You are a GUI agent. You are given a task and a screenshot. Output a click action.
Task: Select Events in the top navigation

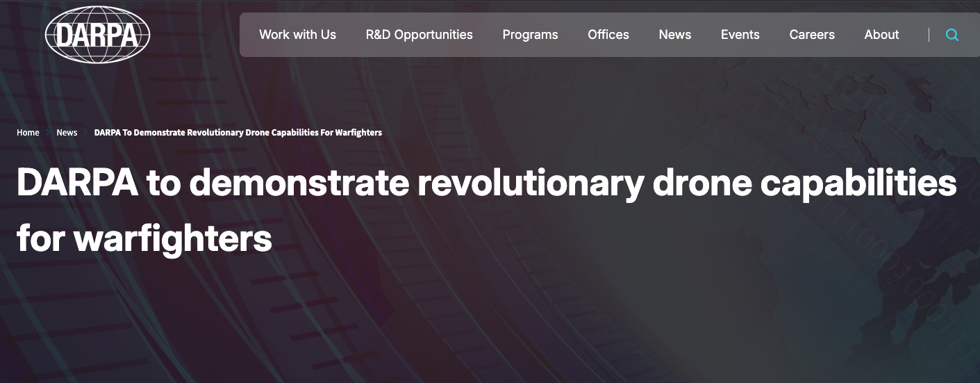coord(740,35)
